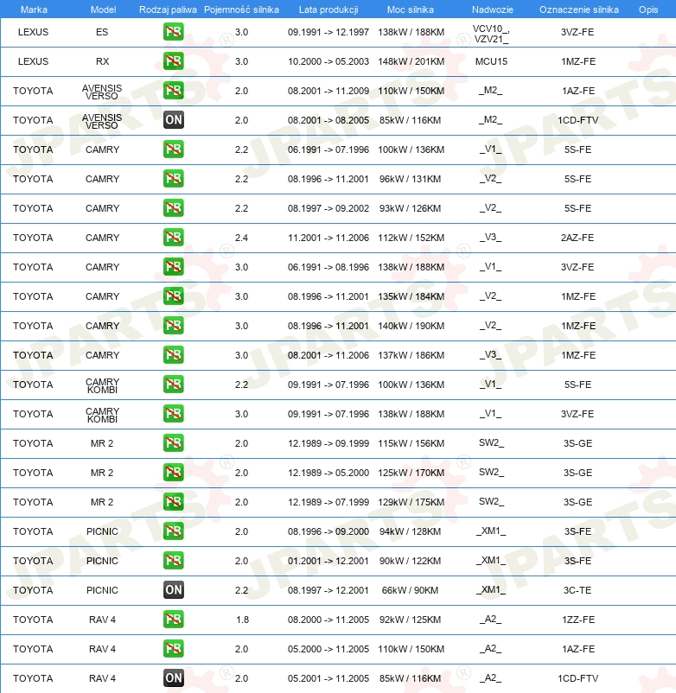Click the petrol icon for CAMRY KOMBI 3VZ-FE row
676x693 pixels.
(173, 414)
